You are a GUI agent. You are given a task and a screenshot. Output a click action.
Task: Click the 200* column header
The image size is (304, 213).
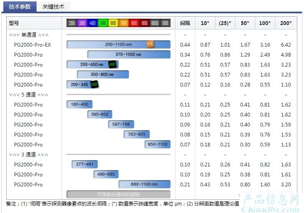coord(286,23)
